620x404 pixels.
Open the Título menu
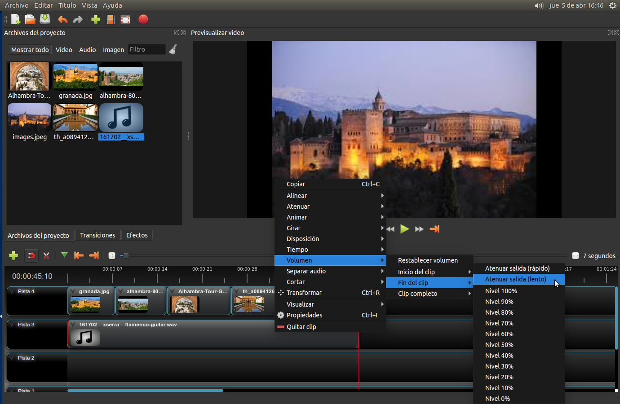pyautogui.click(x=67, y=5)
